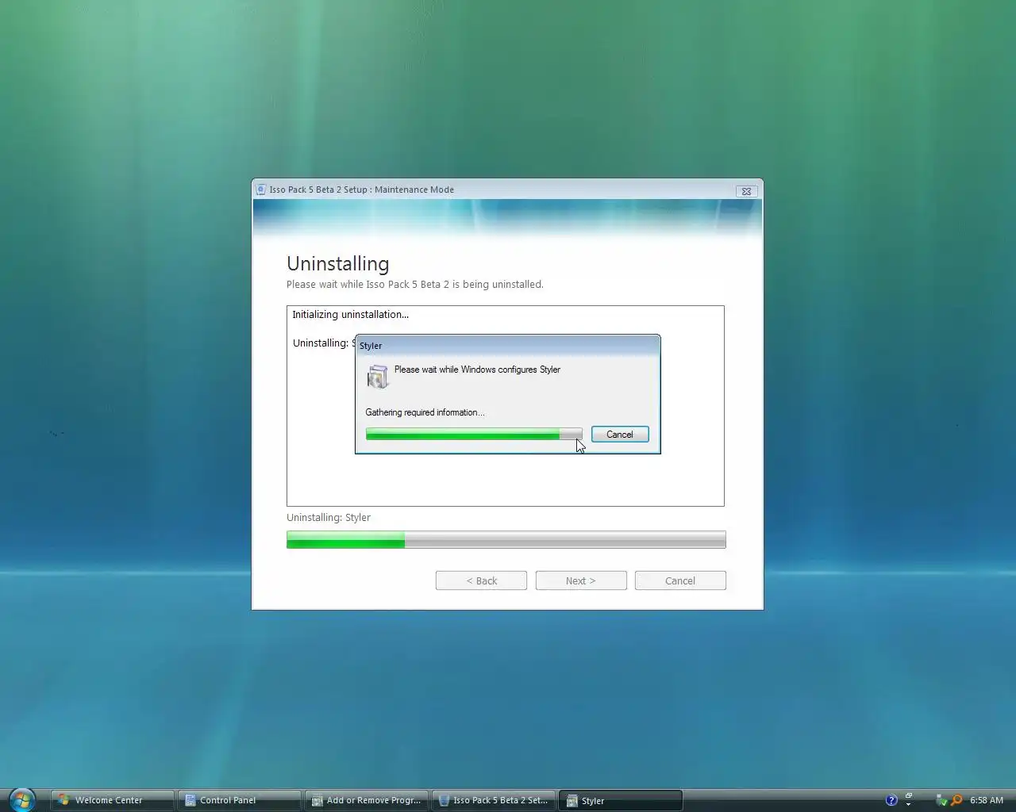Screen dimensions: 1016x812
Task: Switch to Welcome Center in taskbar
Action: click(x=112, y=800)
